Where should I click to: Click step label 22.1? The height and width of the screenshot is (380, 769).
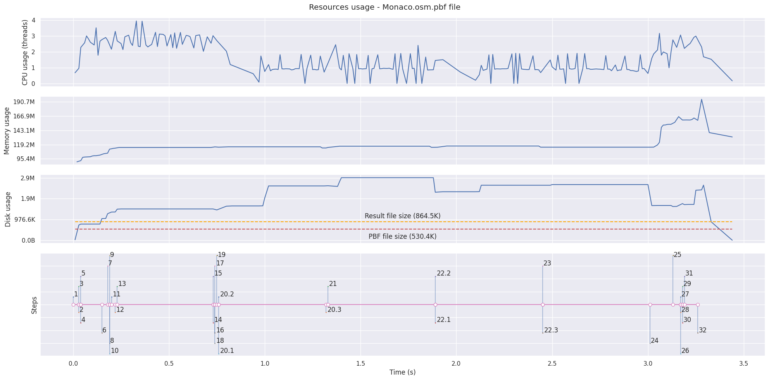[443, 320]
